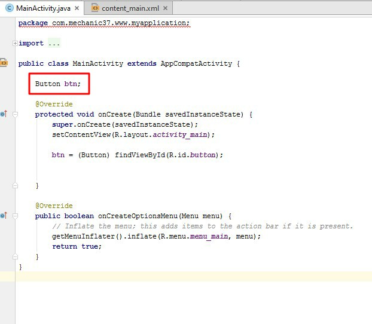Collapse the onCreate method fold marker
This screenshot has height=324, width=372.
pos(15,115)
